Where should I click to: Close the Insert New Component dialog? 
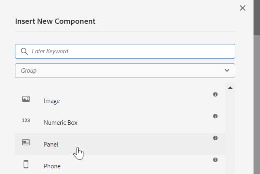pos(243,8)
